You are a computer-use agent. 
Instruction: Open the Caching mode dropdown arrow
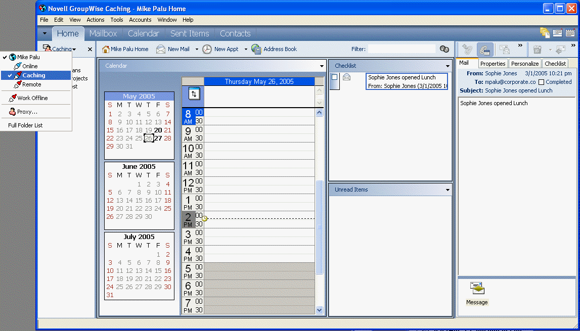pyautogui.click(x=74, y=50)
